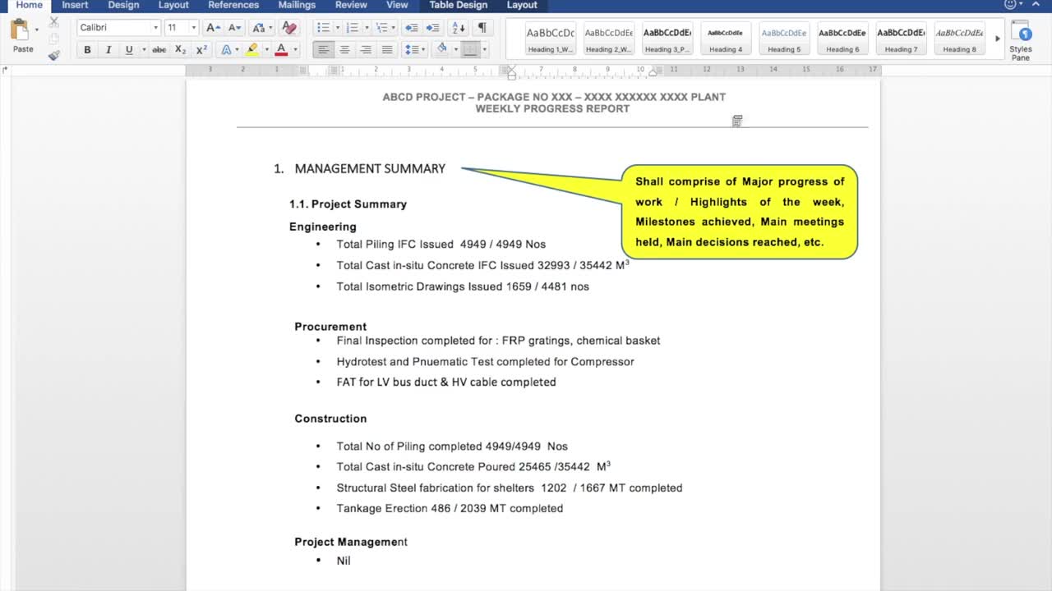Viewport: 1052px width, 591px height.
Task: Open the font size dropdown
Action: 193,28
